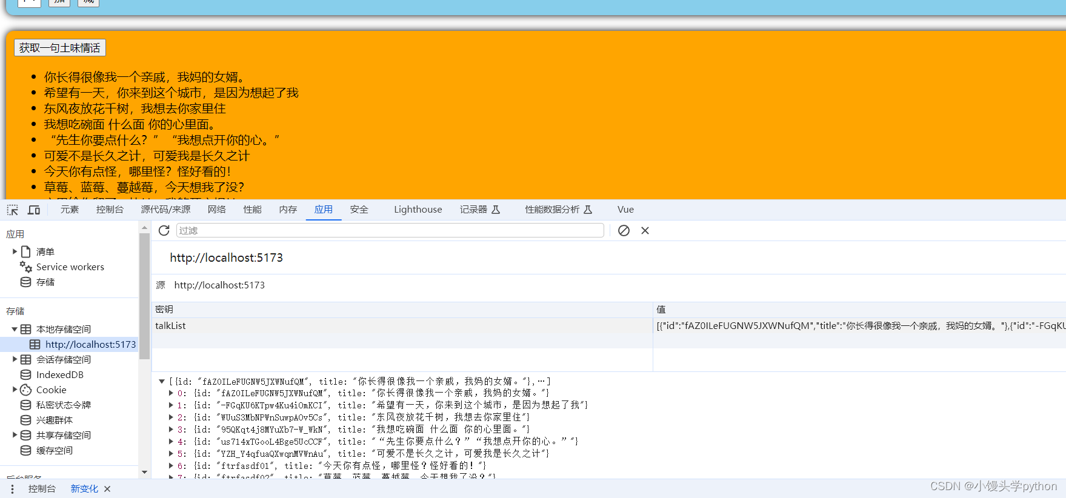The height and width of the screenshot is (498, 1066).
Task: Click the flask icon next to 性能数据分析
Action: pos(588,210)
